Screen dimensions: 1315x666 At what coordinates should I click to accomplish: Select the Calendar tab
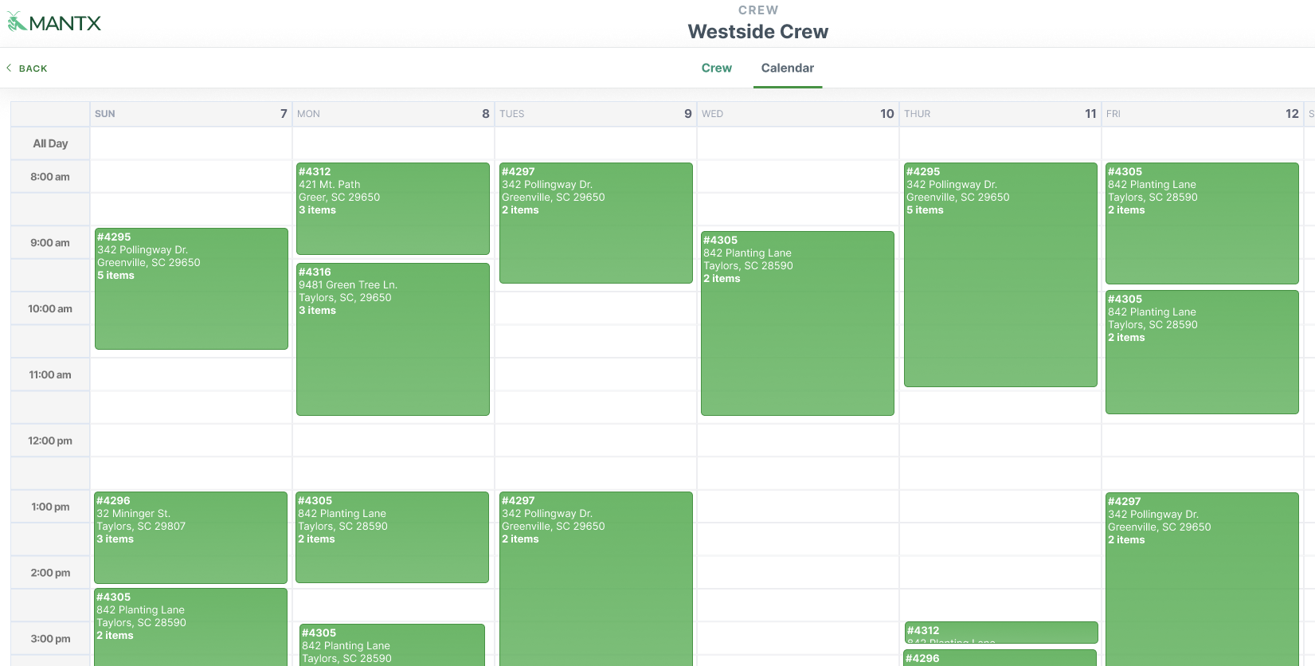click(x=787, y=69)
